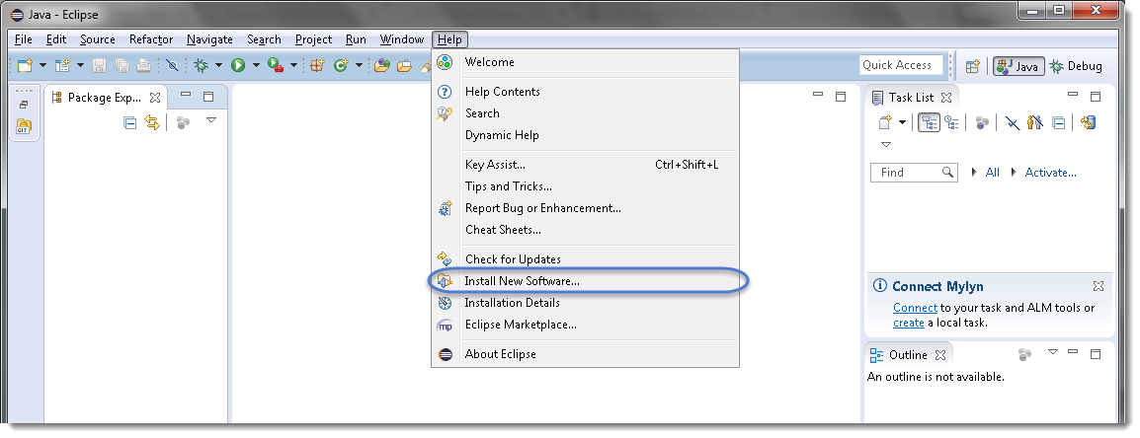Click the Print toolbar icon

tap(143, 65)
